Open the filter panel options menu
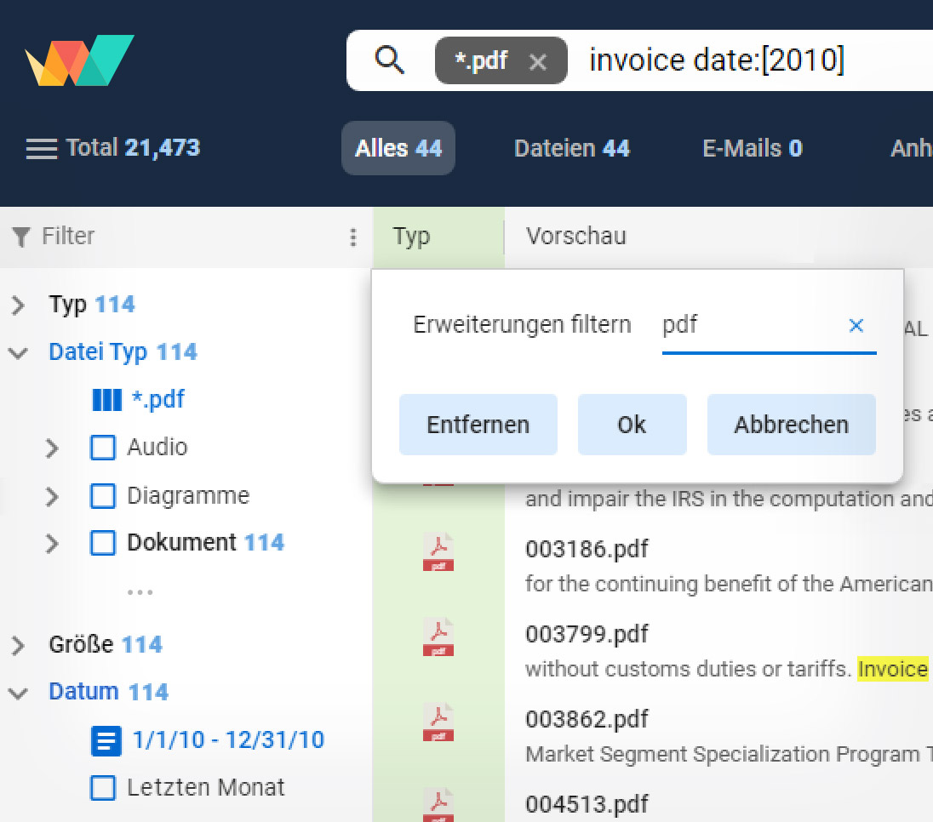 click(x=353, y=237)
